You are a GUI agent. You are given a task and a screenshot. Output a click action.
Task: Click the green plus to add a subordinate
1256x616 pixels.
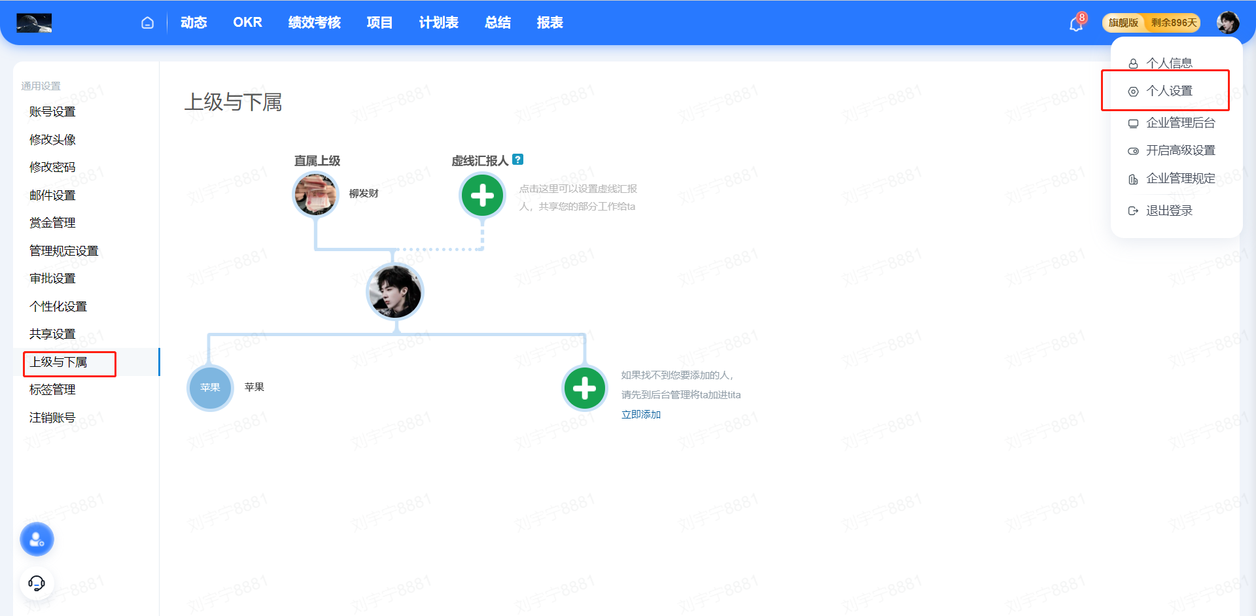(584, 388)
